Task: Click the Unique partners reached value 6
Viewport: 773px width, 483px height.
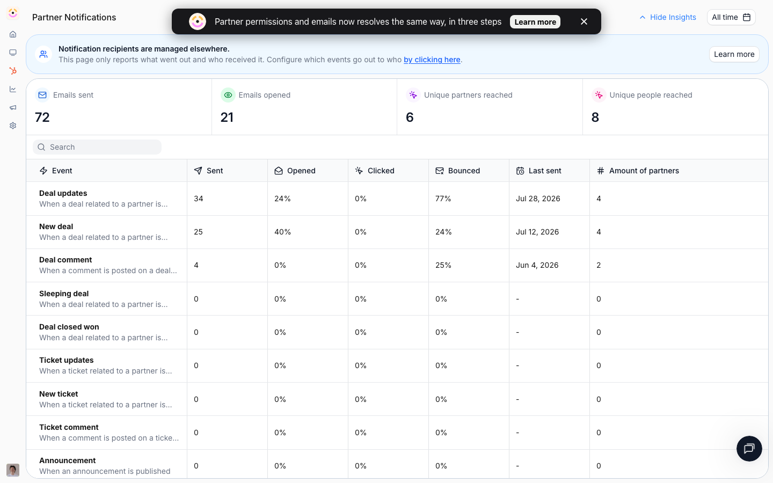Action: [410, 118]
